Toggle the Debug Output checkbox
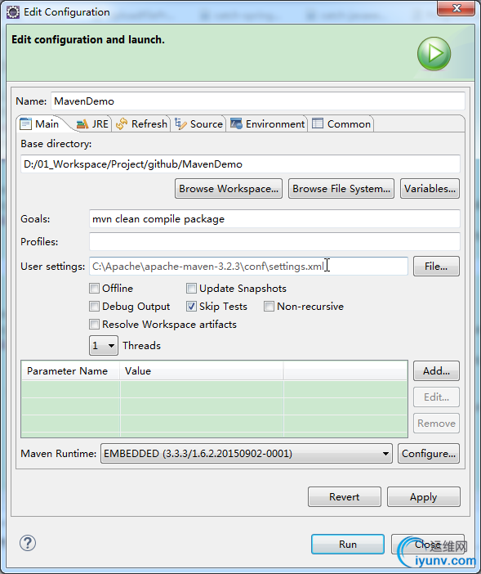The image size is (481, 574). (x=94, y=307)
